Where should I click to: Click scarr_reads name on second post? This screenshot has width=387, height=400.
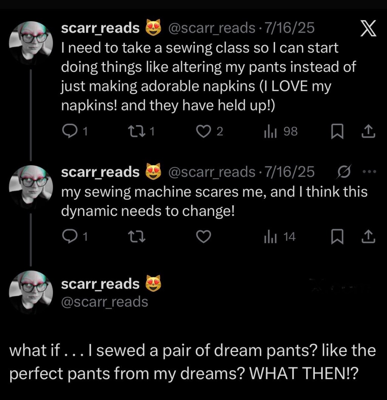(100, 172)
